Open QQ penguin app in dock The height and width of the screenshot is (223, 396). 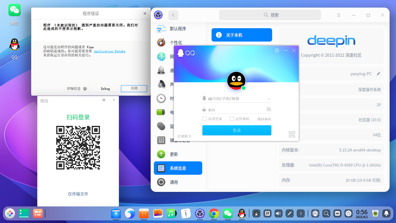point(242,214)
